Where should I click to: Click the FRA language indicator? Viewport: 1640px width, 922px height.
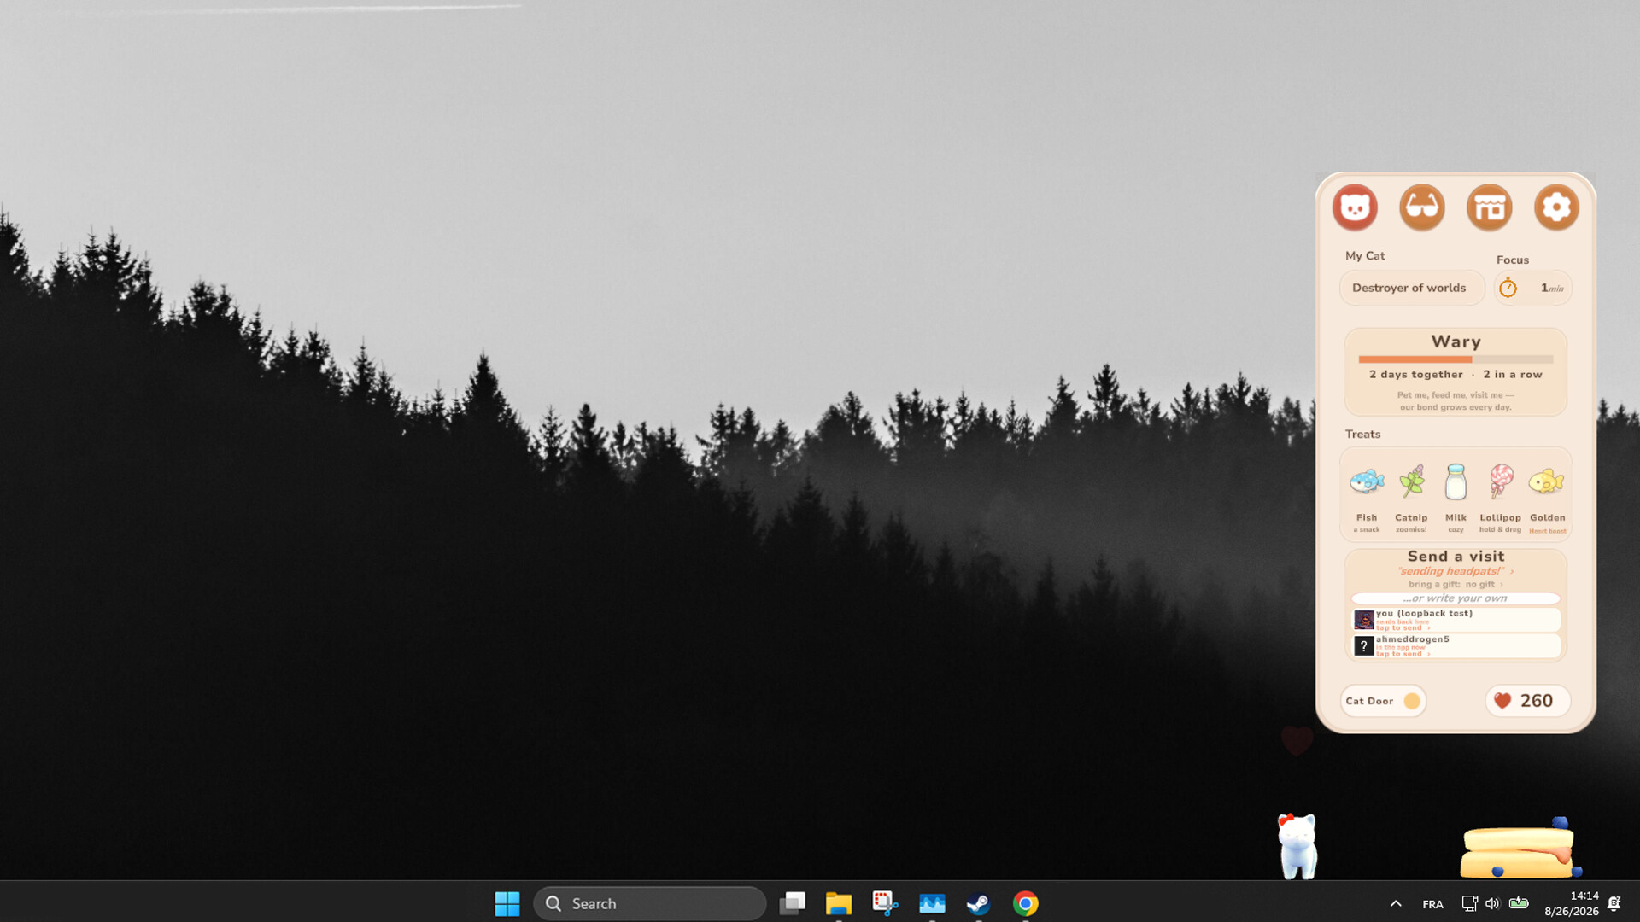pyautogui.click(x=1432, y=904)
